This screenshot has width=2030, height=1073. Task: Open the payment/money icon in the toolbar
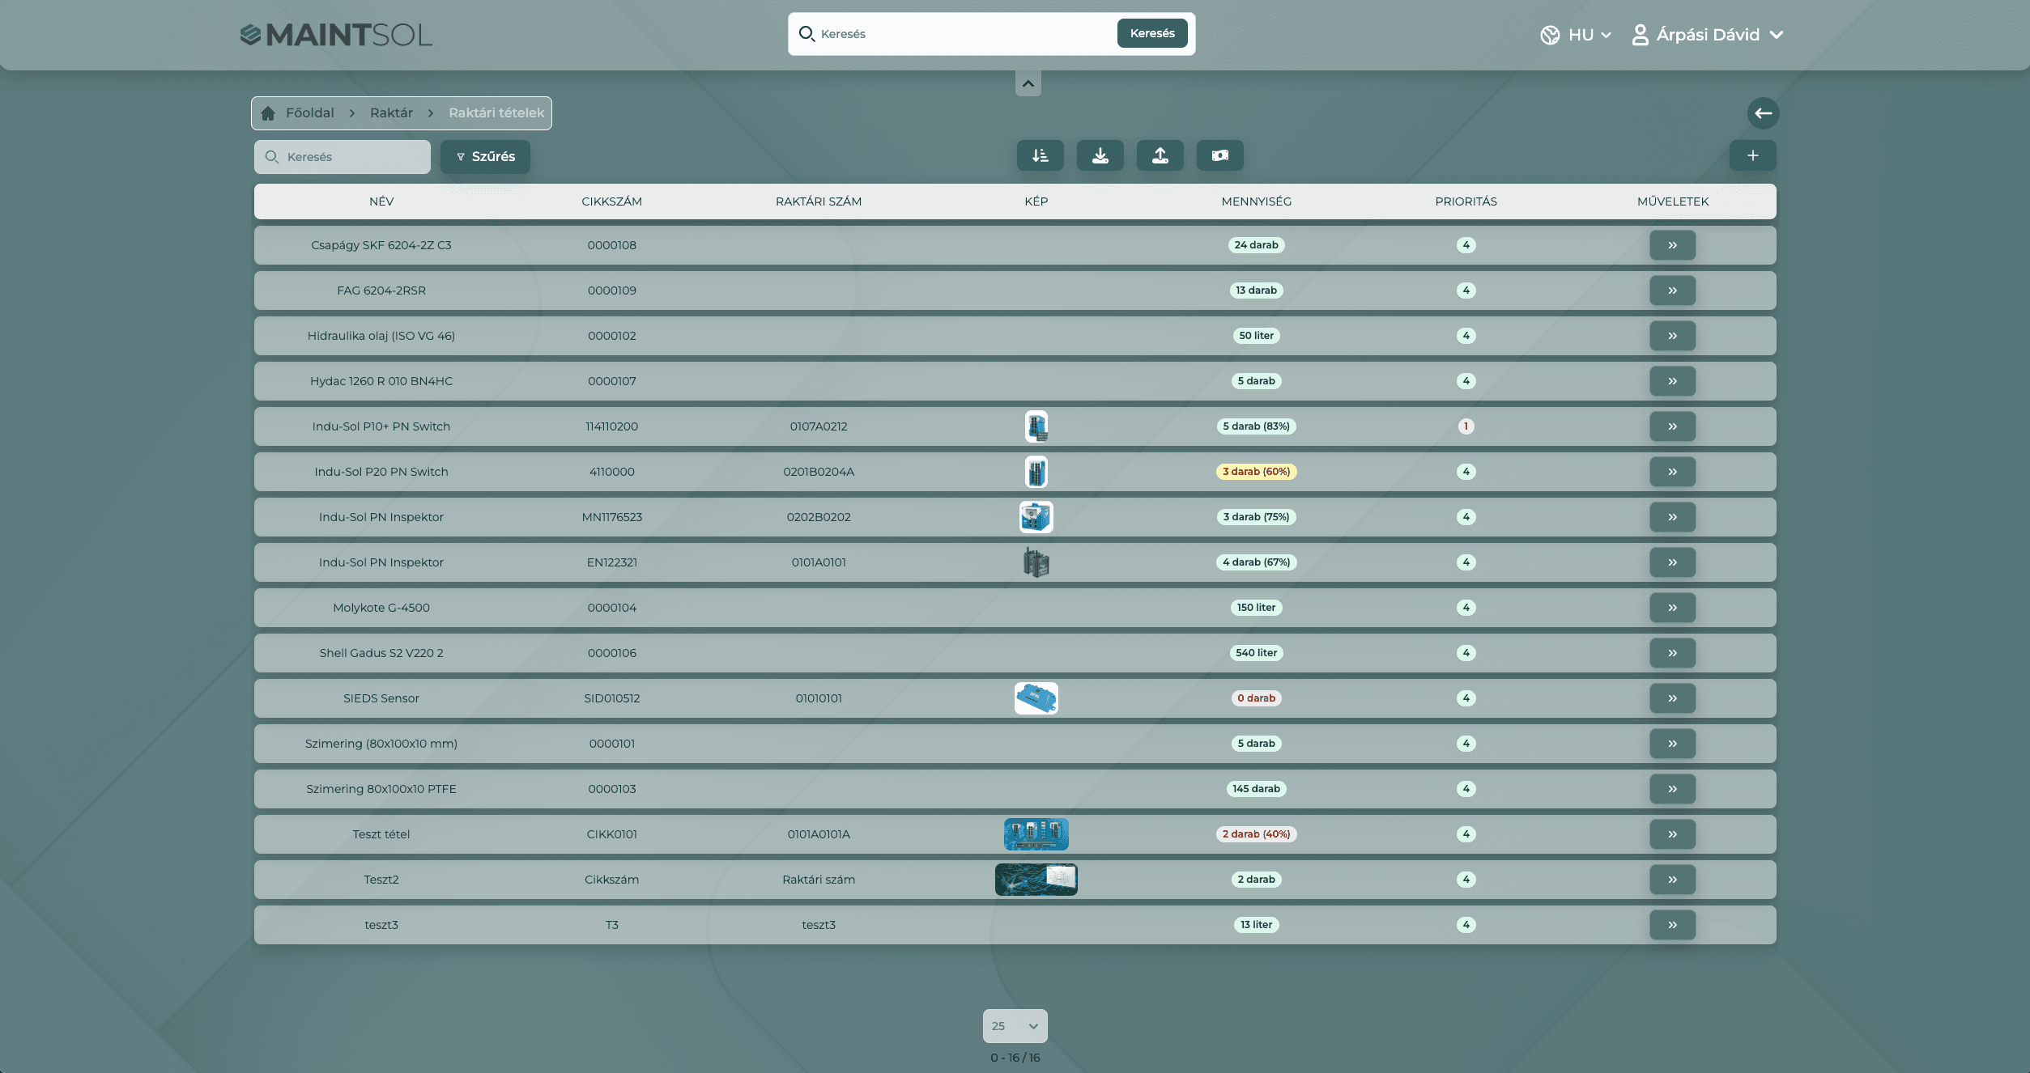pyautogui.click(x=1220, y=155)
